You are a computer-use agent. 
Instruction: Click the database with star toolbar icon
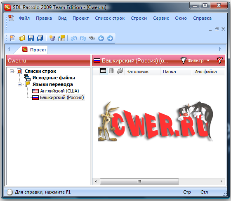pyautogui.click(x=52, y=38)
